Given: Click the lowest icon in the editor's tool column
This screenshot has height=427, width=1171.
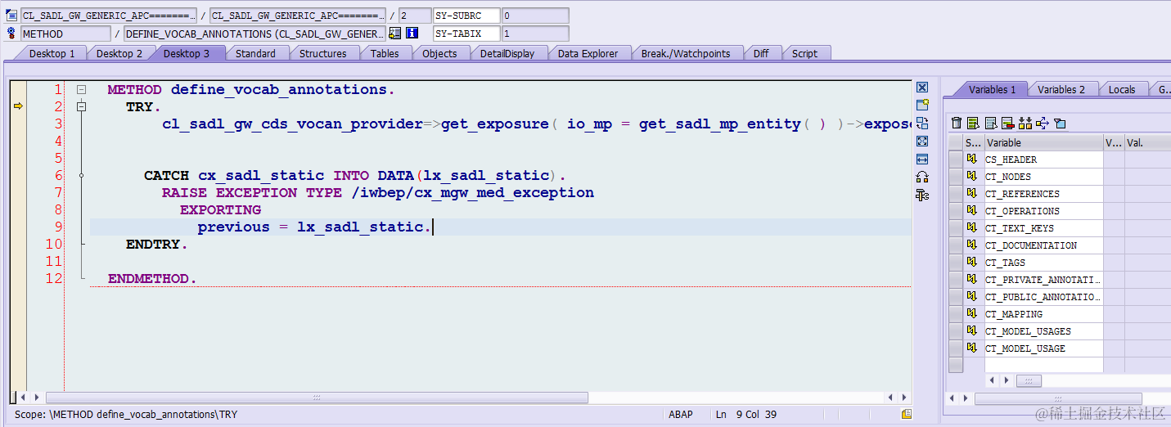Looking at the screenshot, I should [922, 195].
